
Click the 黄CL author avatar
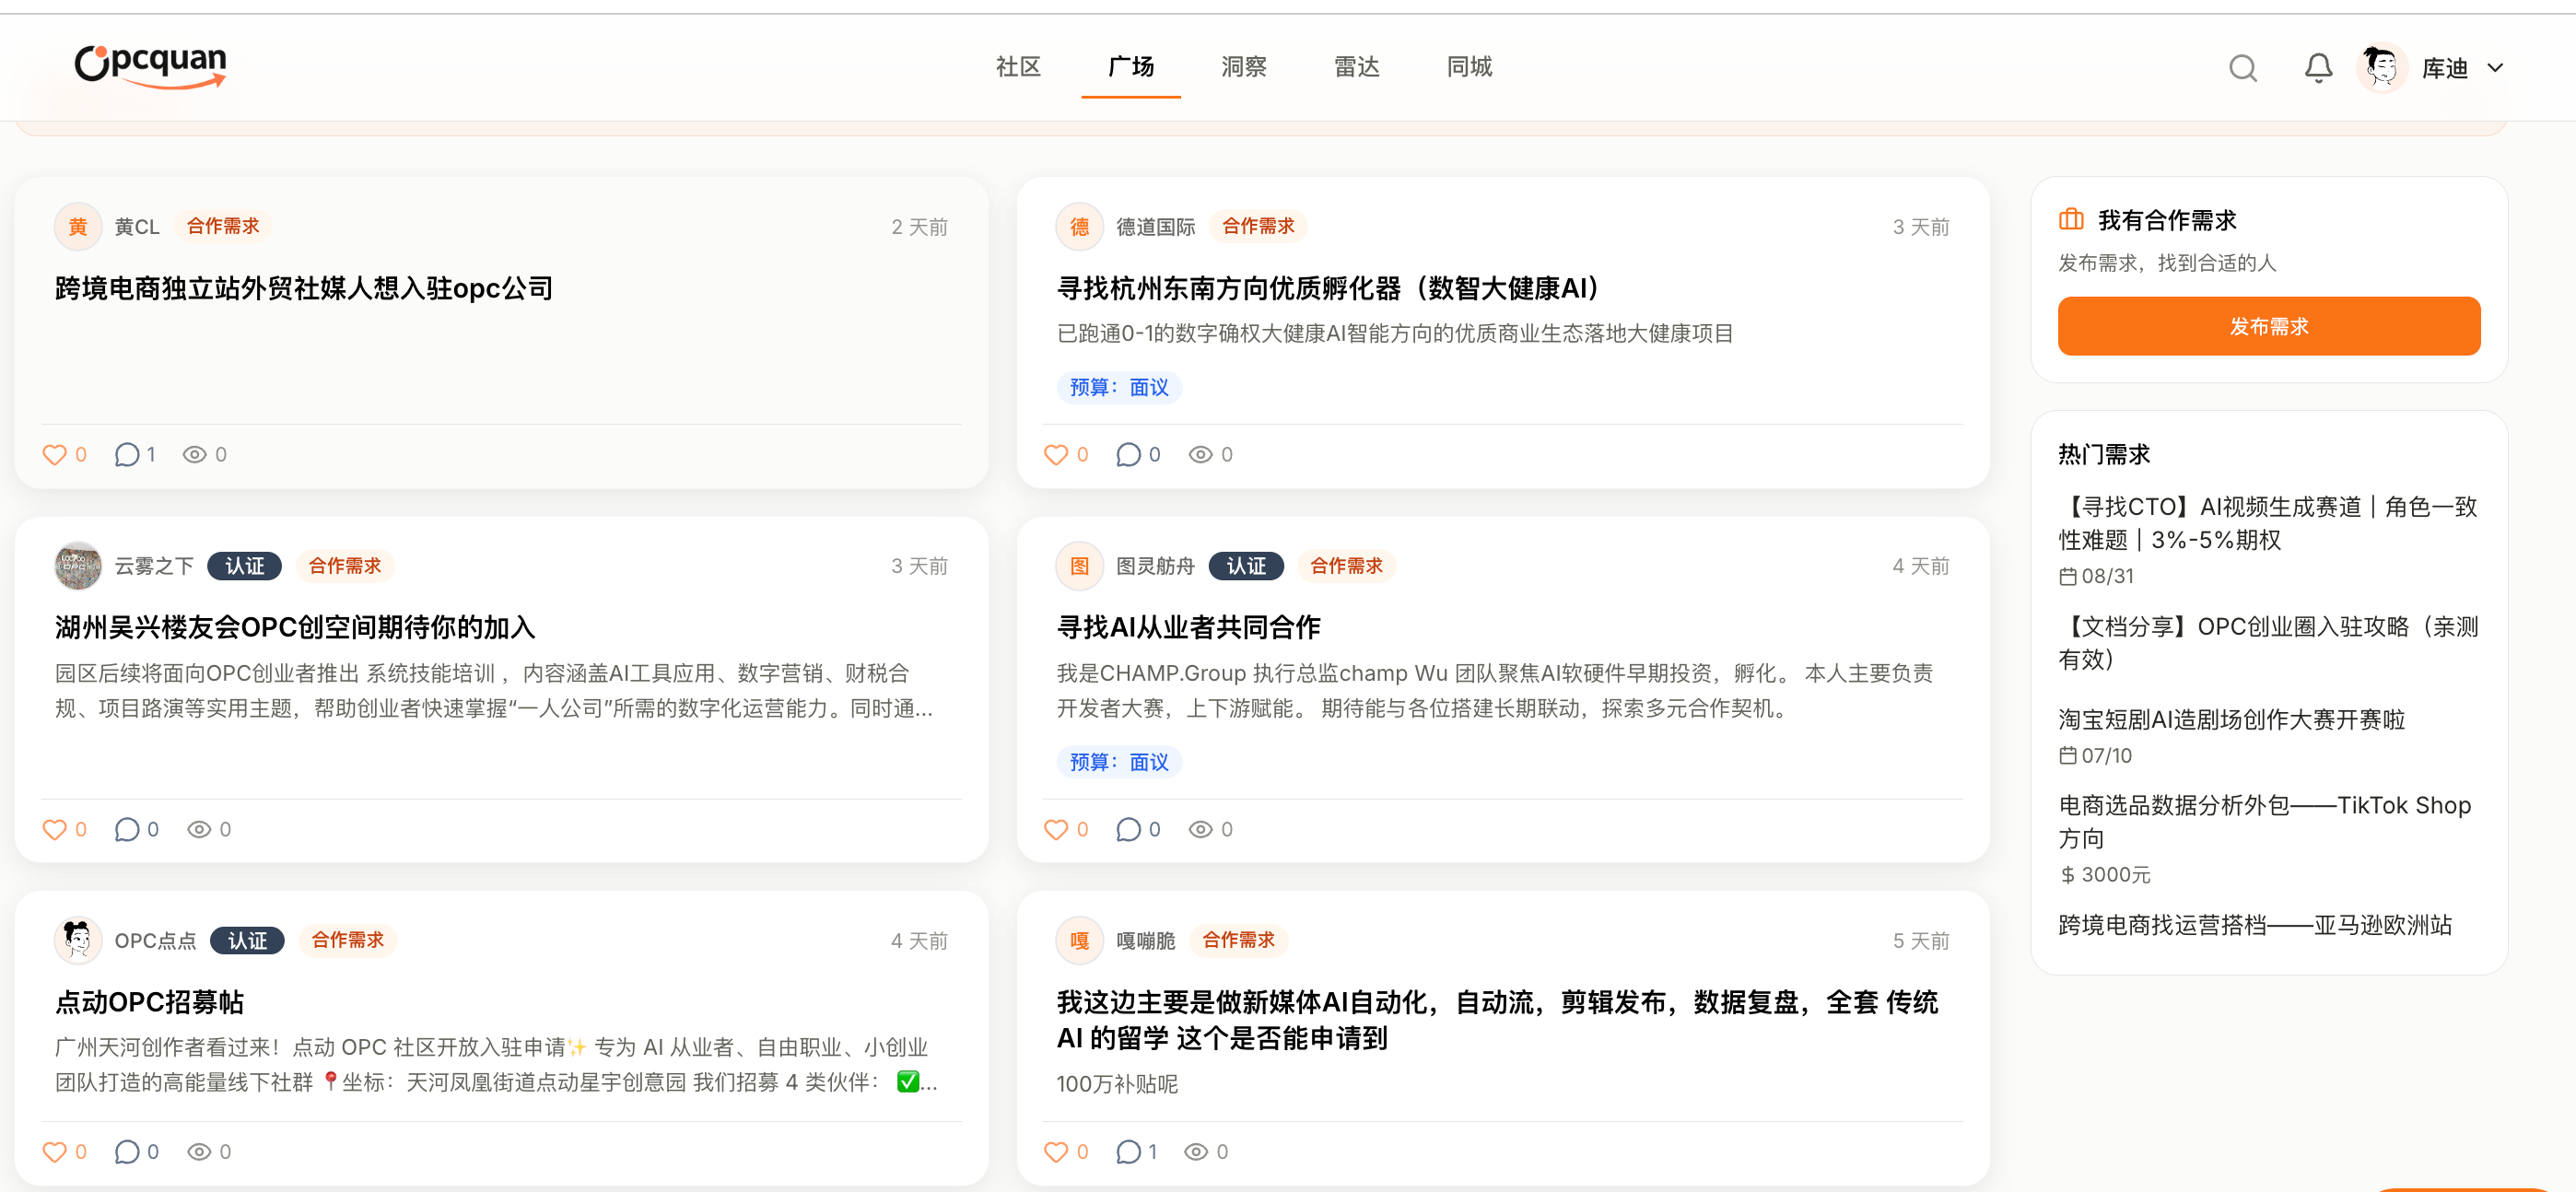pyautogui.click(x=78, y=227)
